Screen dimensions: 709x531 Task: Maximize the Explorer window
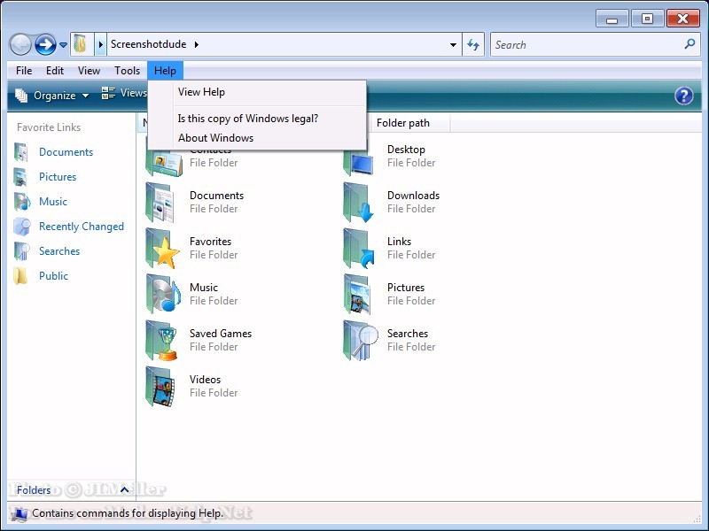[x=647, y=19]
